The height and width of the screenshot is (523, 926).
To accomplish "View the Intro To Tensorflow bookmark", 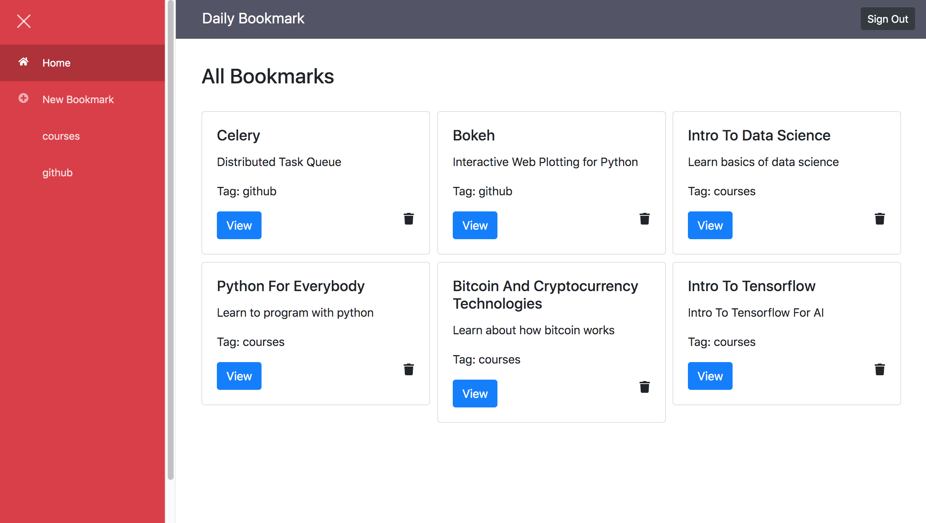I will pyautogui.click(x=710, y=376).
